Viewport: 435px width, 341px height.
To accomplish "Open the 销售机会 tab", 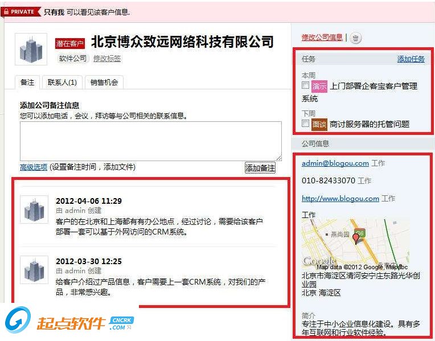I will coord(104,83).
